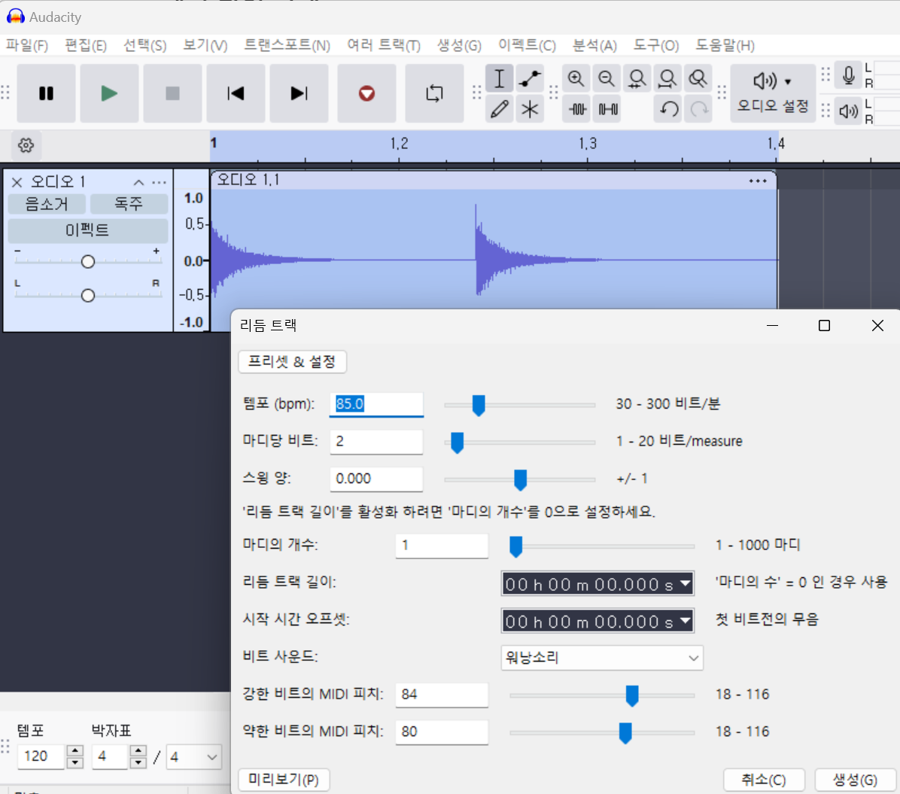Open the 비트 사운드 combo box
The image size is (900, 794).
(x=602, y=658)
